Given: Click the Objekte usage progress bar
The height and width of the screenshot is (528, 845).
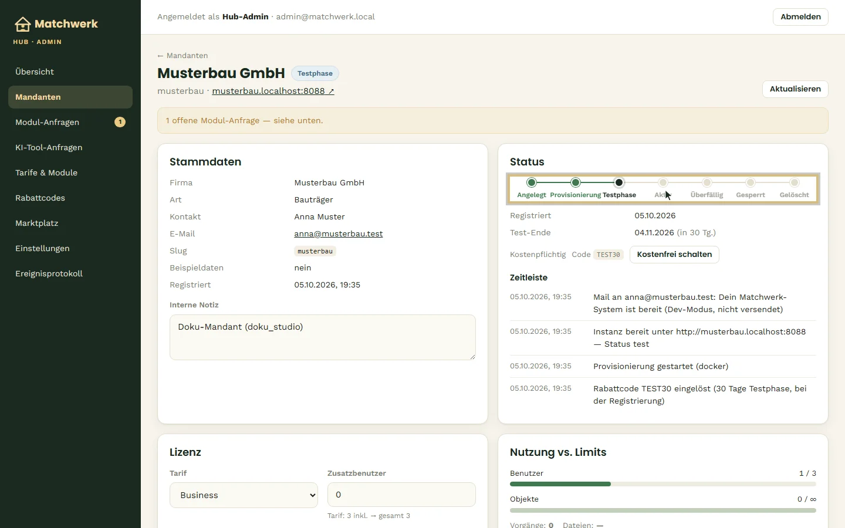Looking at the screenshot, I should [663, 510].
